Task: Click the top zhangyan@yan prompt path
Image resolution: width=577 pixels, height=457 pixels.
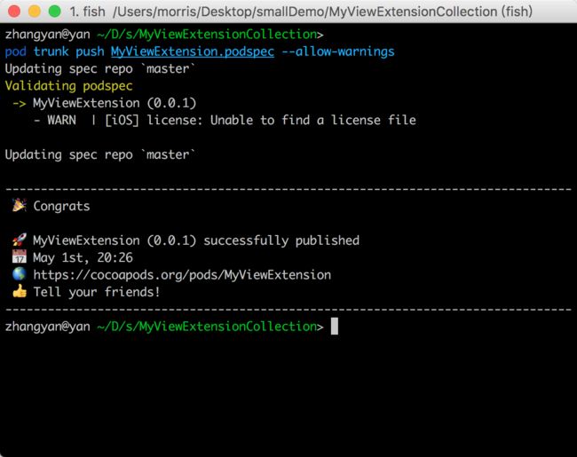Action: click(207, 35)
